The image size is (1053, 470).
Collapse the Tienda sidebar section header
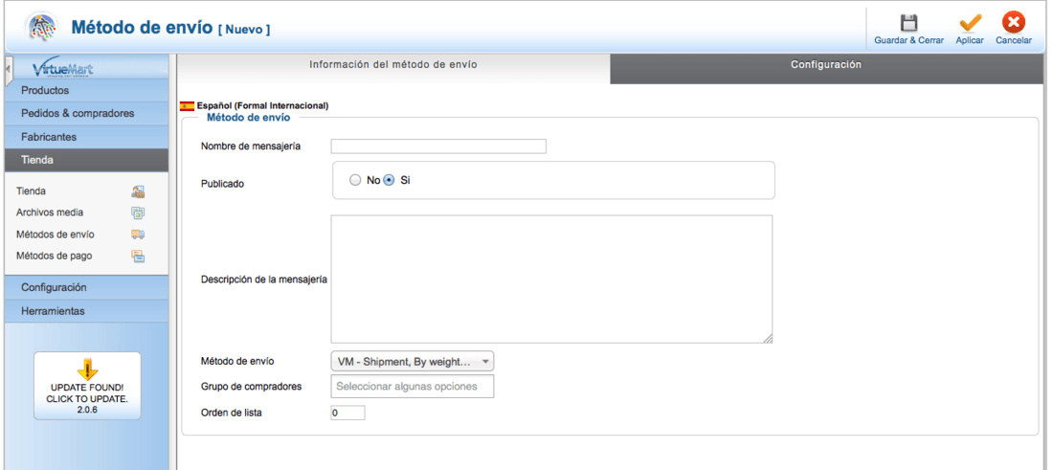click(86, 161)
